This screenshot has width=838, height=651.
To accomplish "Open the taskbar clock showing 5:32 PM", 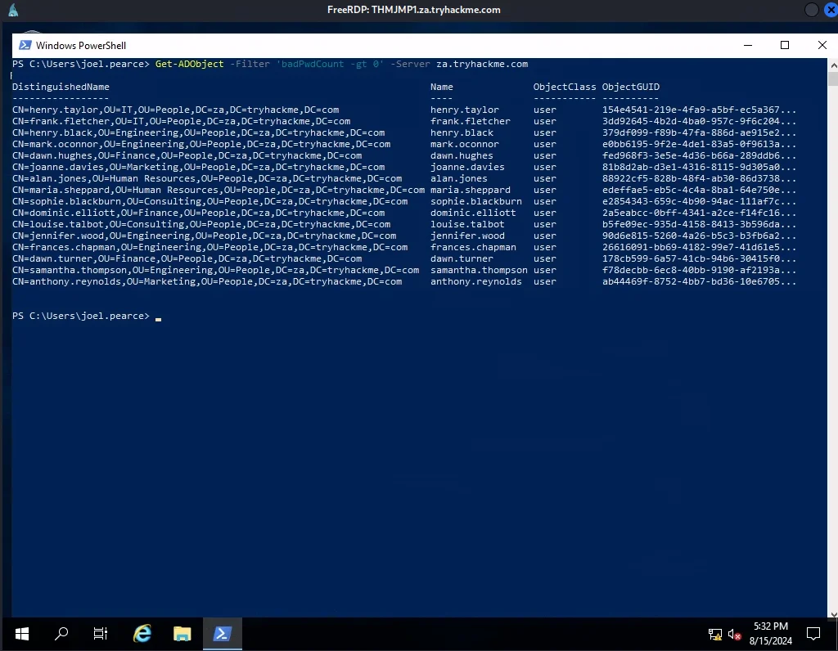I will point(771,633).
